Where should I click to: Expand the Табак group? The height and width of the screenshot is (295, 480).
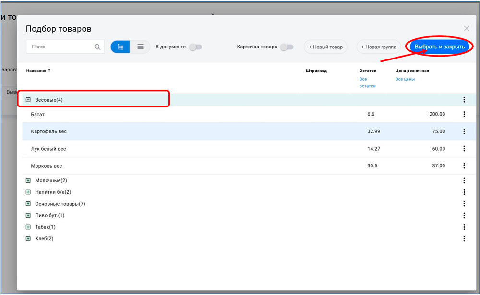tap(28, 227)
